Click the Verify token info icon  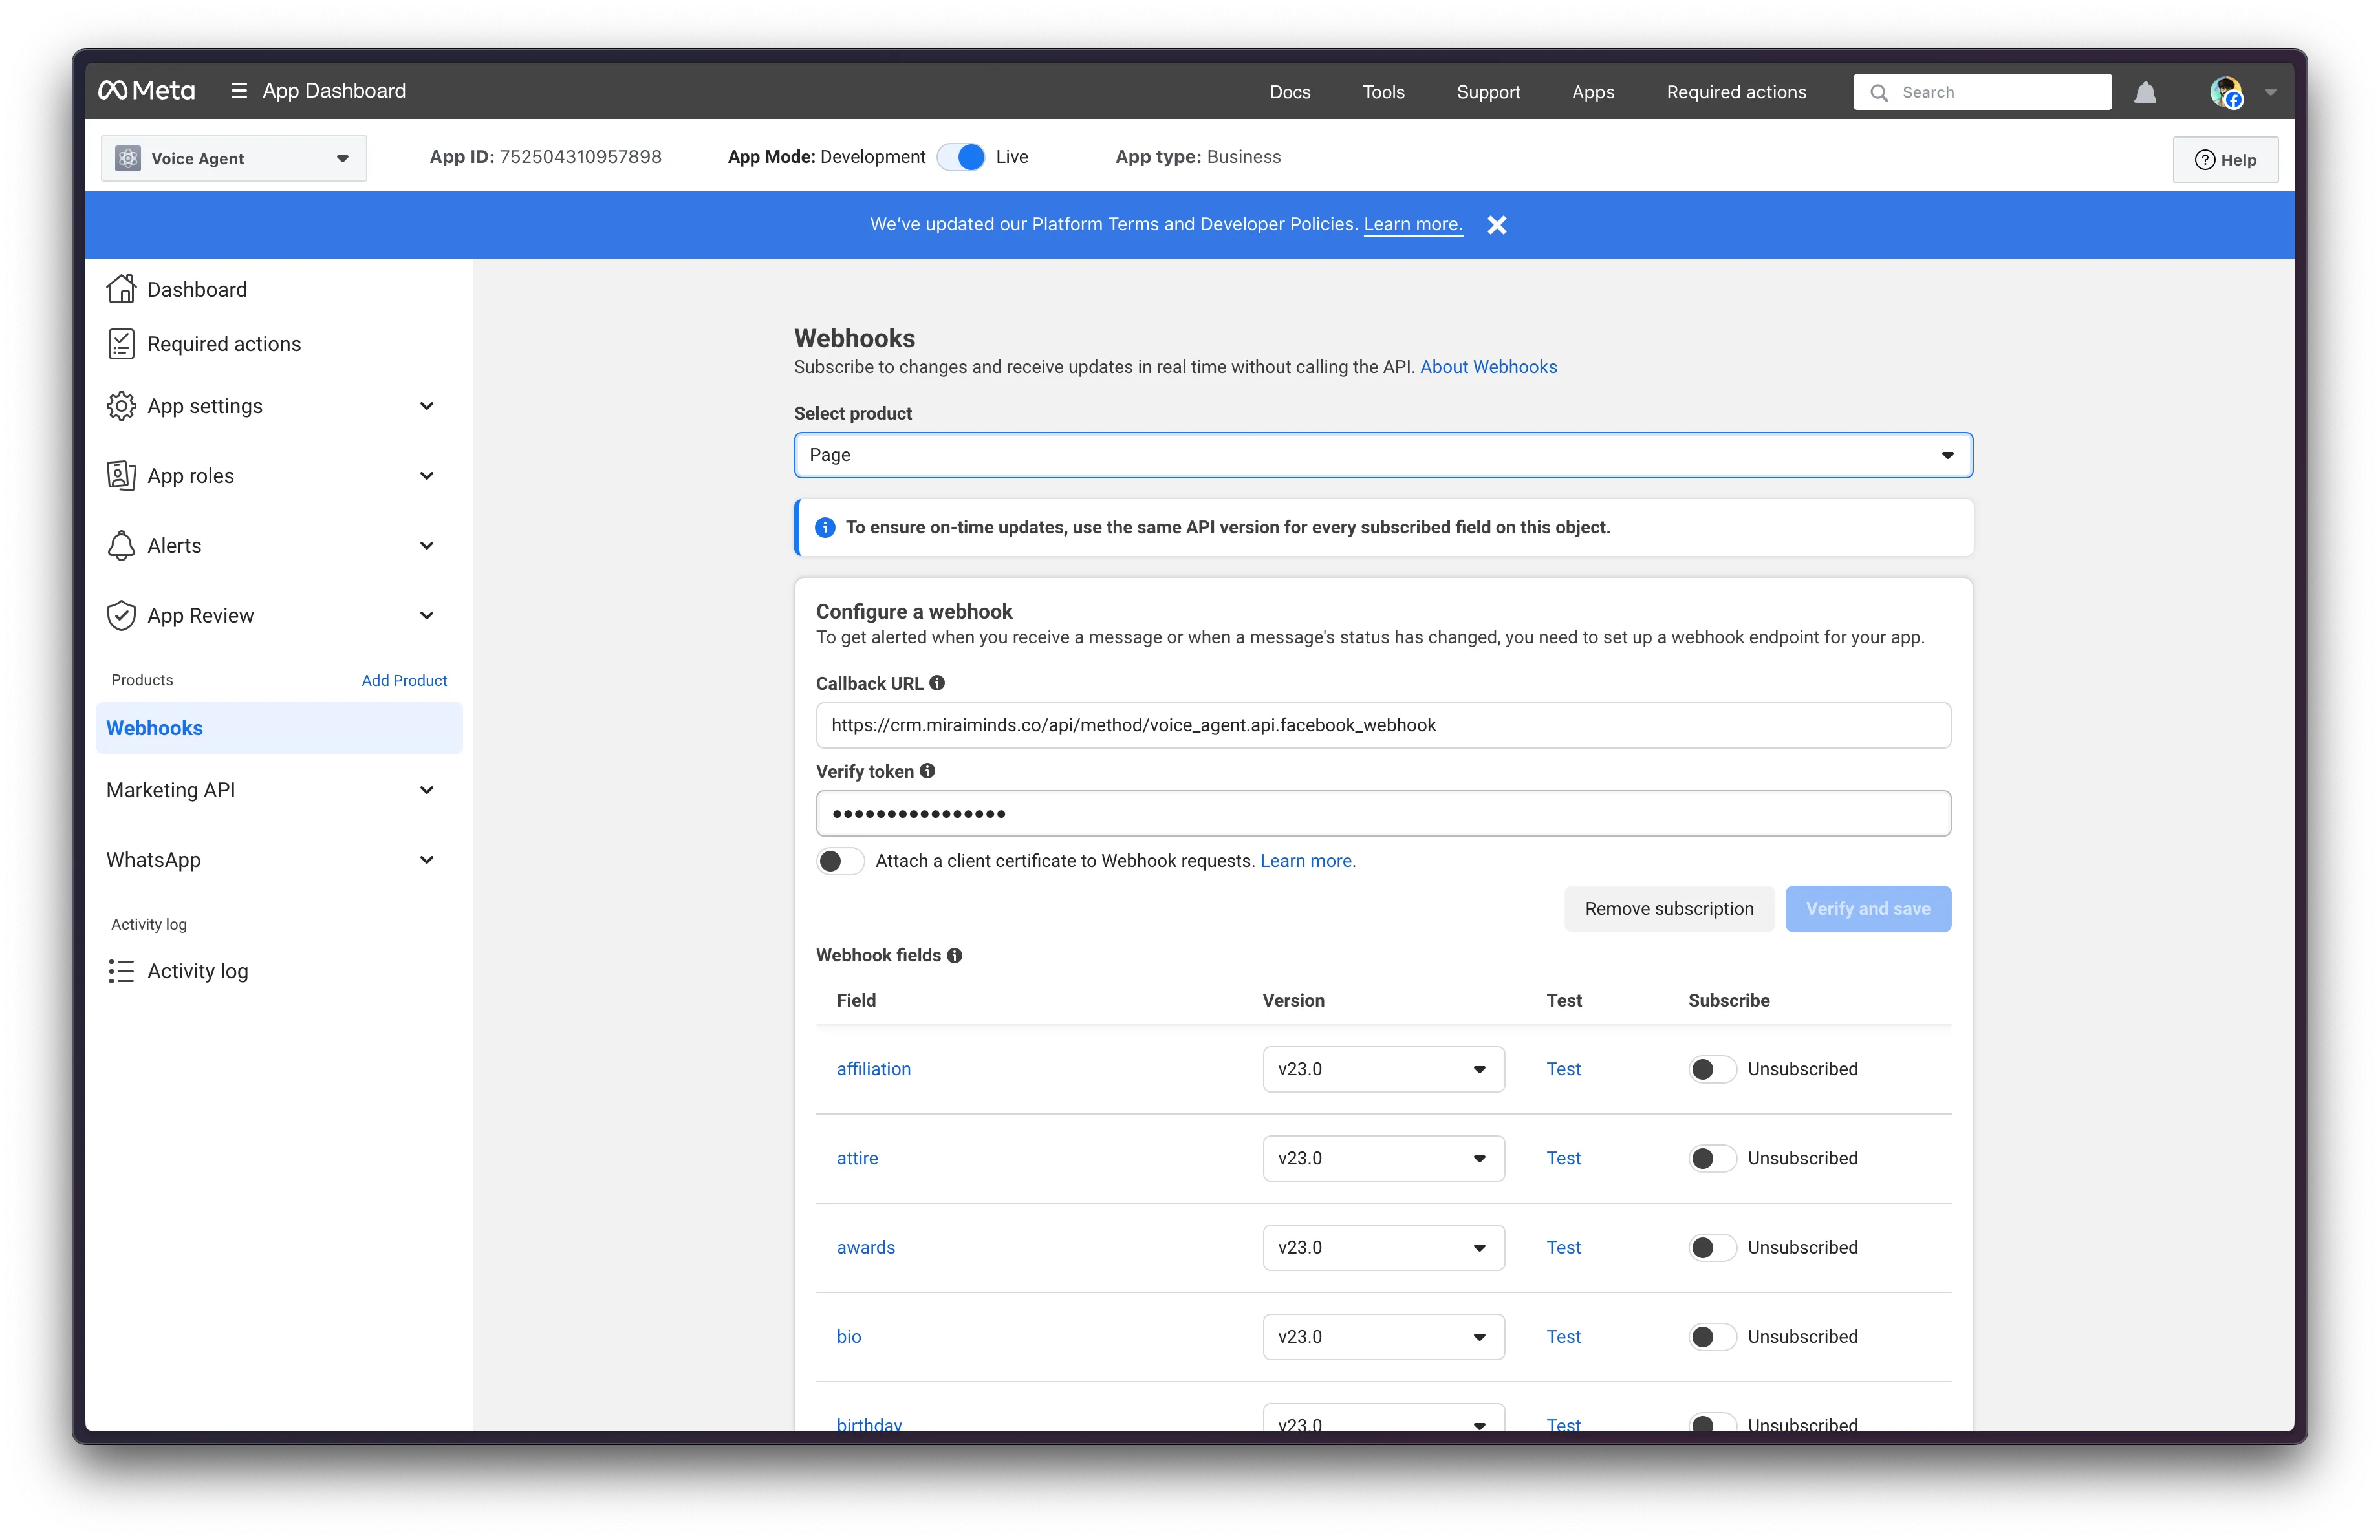coord(927,771)
